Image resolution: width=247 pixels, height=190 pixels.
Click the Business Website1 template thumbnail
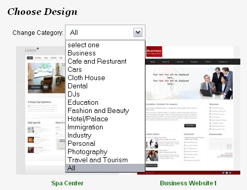pos(192,110)
